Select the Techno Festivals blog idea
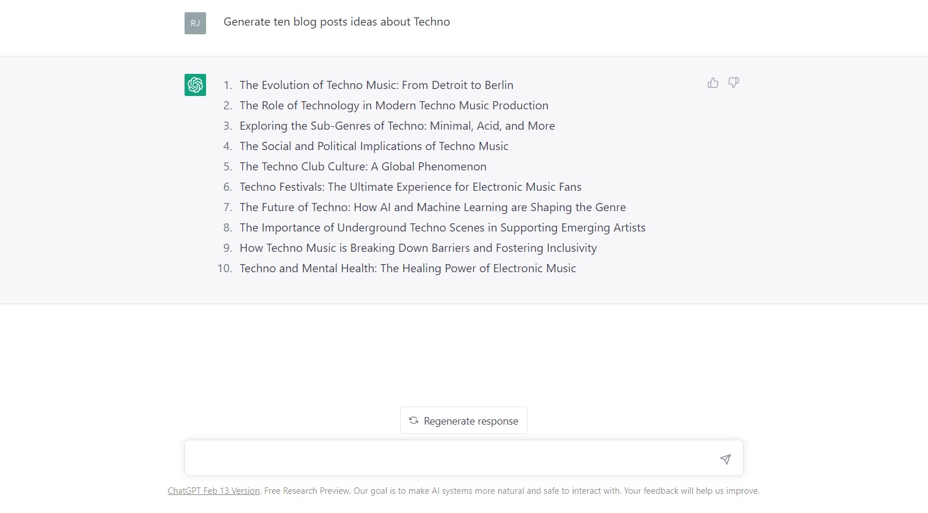Viewport: 928px width, 513px height. pos(410,187)
